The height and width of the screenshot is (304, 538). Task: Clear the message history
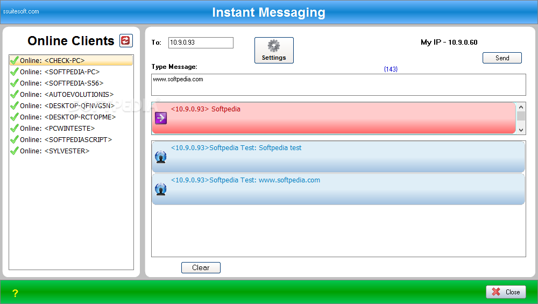[201, 267]
